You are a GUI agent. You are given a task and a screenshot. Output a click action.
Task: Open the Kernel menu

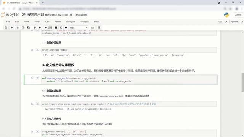tap(58, 22)
